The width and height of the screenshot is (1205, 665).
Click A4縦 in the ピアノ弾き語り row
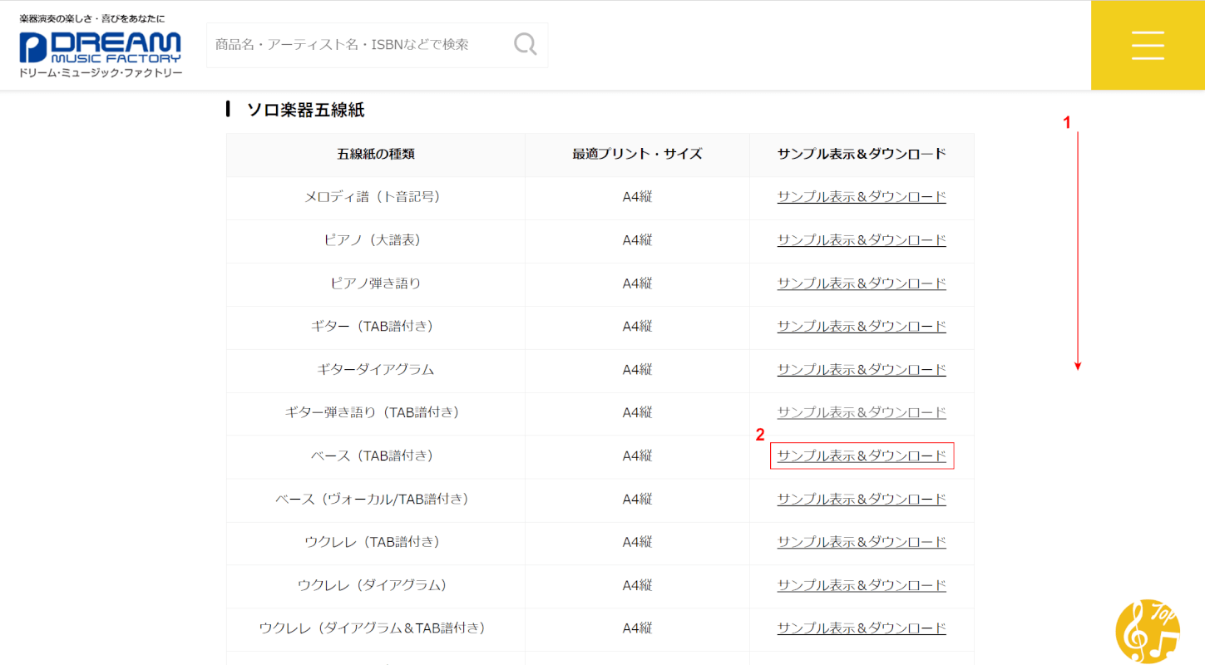(x=638, y=283)
